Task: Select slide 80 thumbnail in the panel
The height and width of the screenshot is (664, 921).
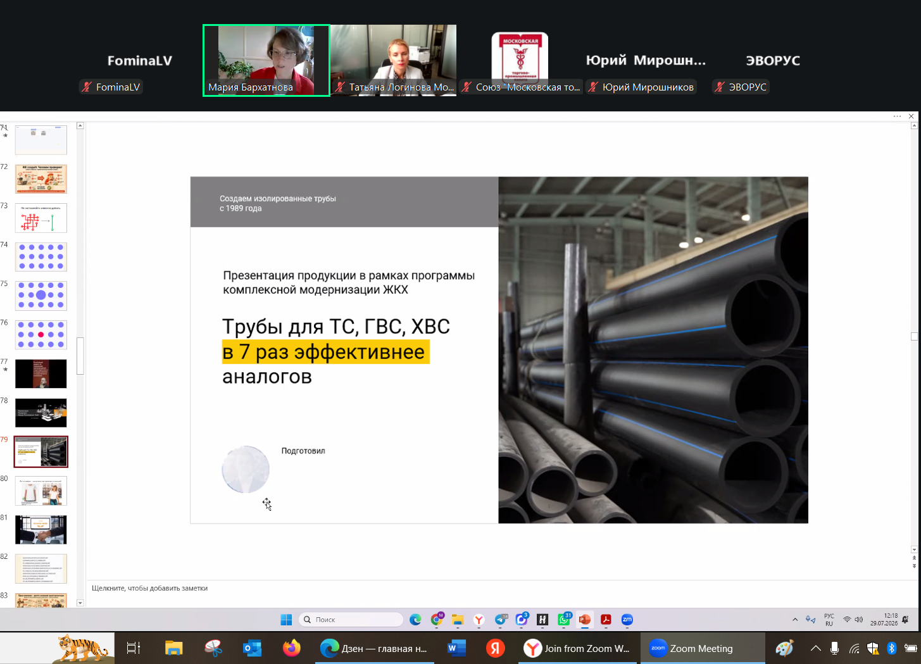Action: click(x=41, y=491)
